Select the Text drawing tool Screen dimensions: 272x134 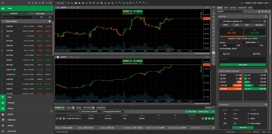point(214,49)
